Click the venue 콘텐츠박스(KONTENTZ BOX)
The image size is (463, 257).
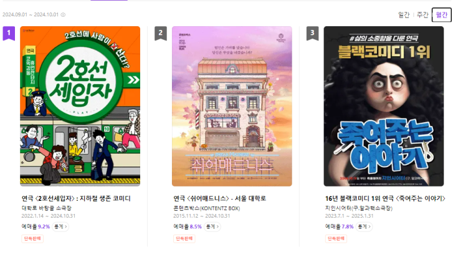pyautogui.click(x=206, y=208)
